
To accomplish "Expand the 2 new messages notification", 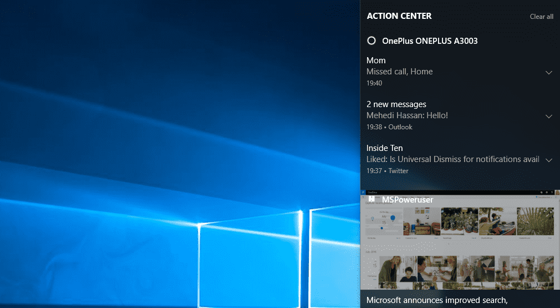I will (548, 116).
